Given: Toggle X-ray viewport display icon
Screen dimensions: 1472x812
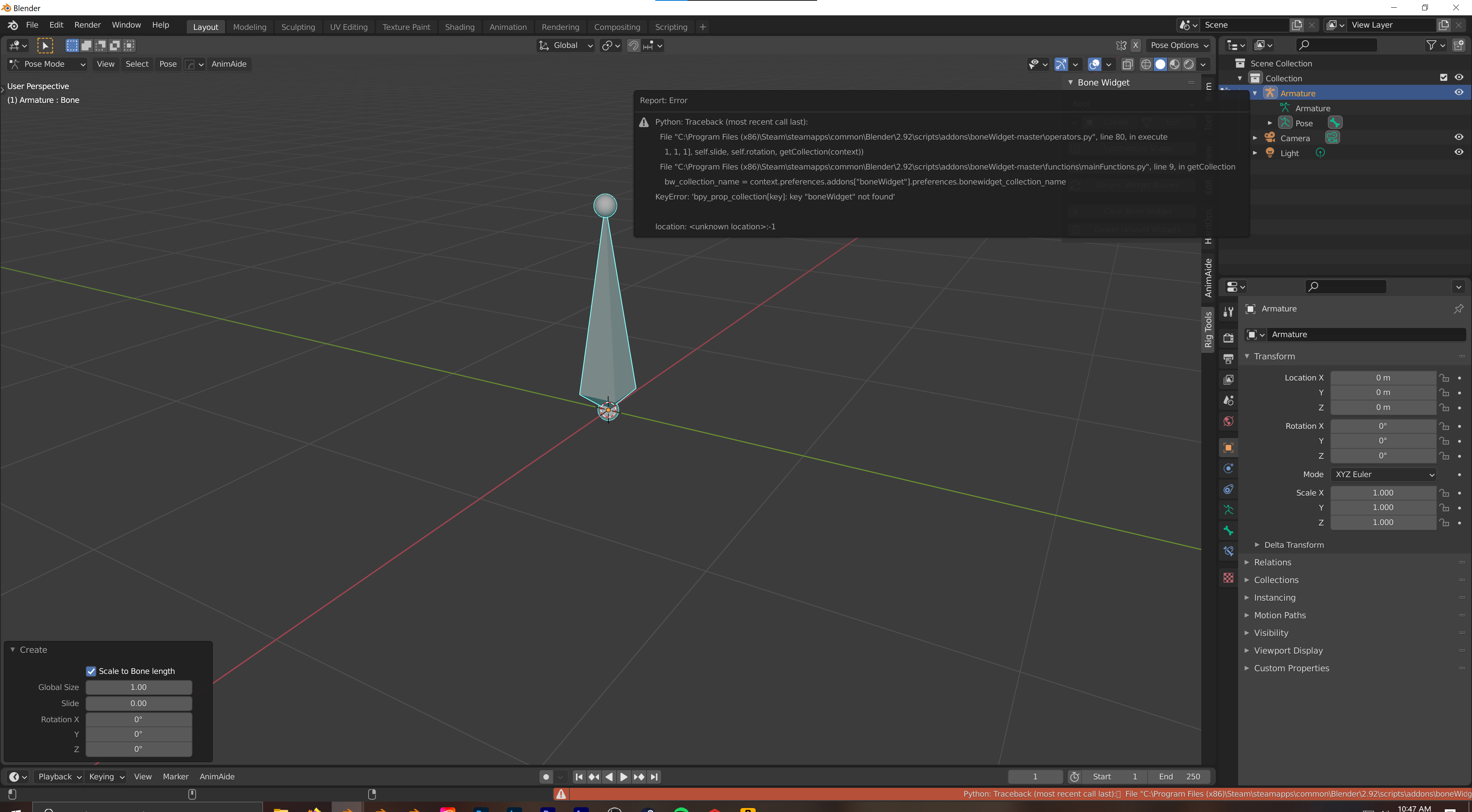Looking at the screenshot, I should pos(1127,64).
